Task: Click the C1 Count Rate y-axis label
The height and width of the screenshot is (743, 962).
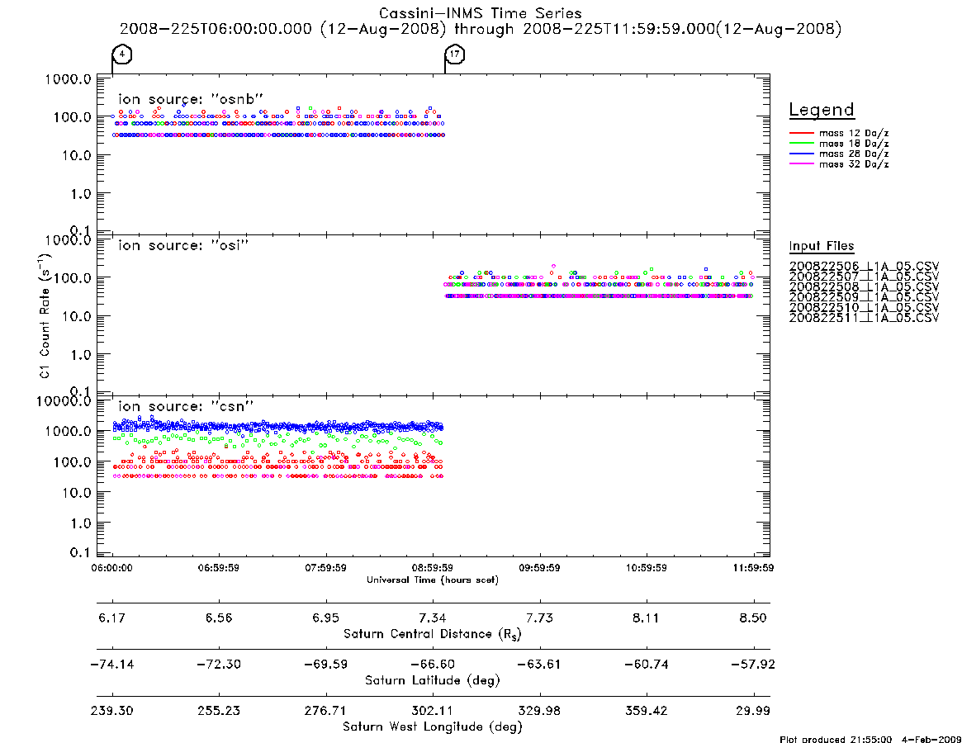Action: (x=45, y=315)
